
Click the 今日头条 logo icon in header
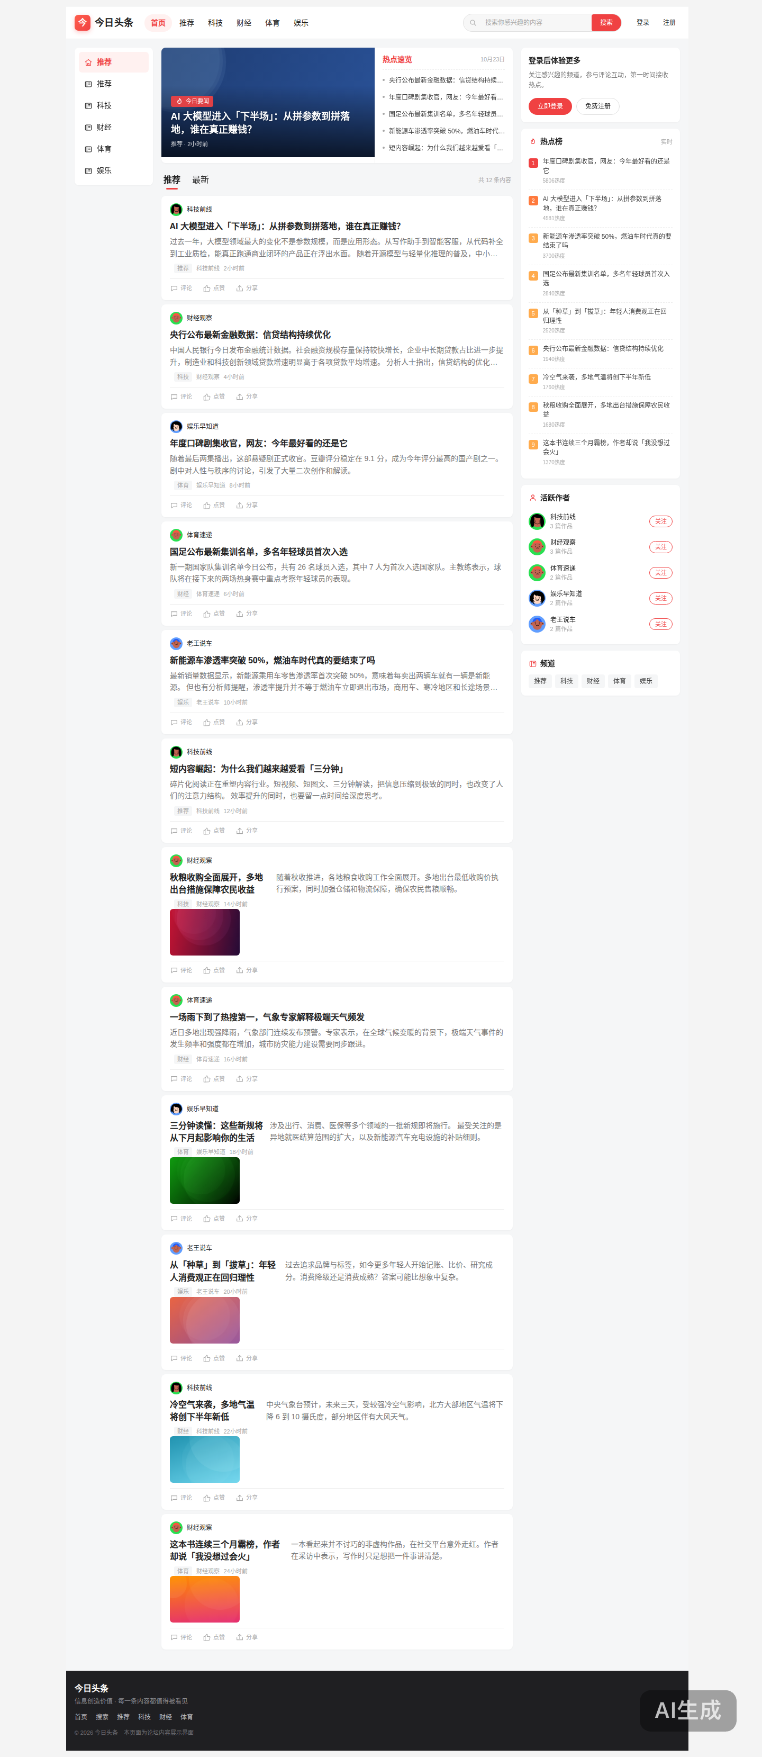click(x=83, y=23)
